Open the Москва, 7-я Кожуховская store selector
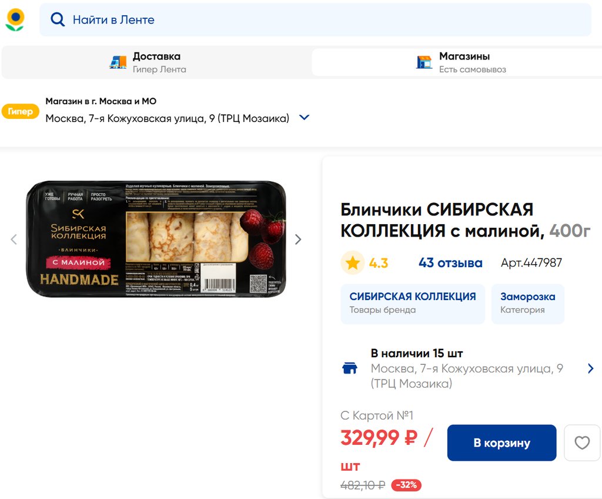 (167, 118)
